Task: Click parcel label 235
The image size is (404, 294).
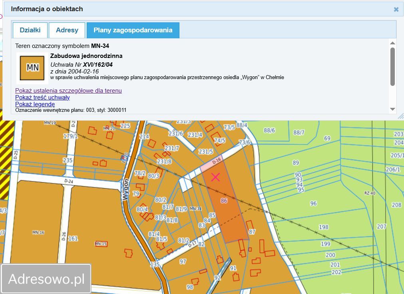Action: (68, 160)
